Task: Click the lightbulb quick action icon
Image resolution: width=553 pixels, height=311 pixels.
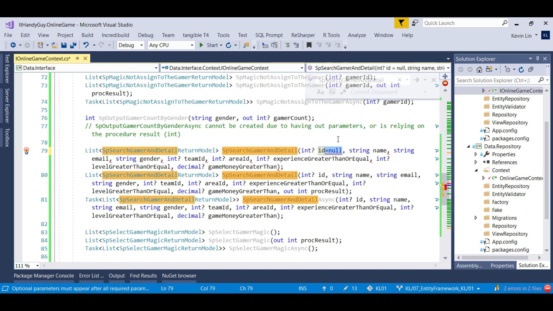Action: pyautogui.click(x=26, y=151)
